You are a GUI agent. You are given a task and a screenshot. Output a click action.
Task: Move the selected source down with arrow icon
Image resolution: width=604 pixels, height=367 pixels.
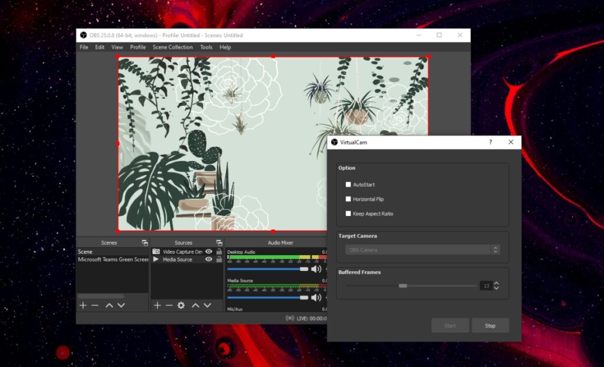tap(208, 305)
